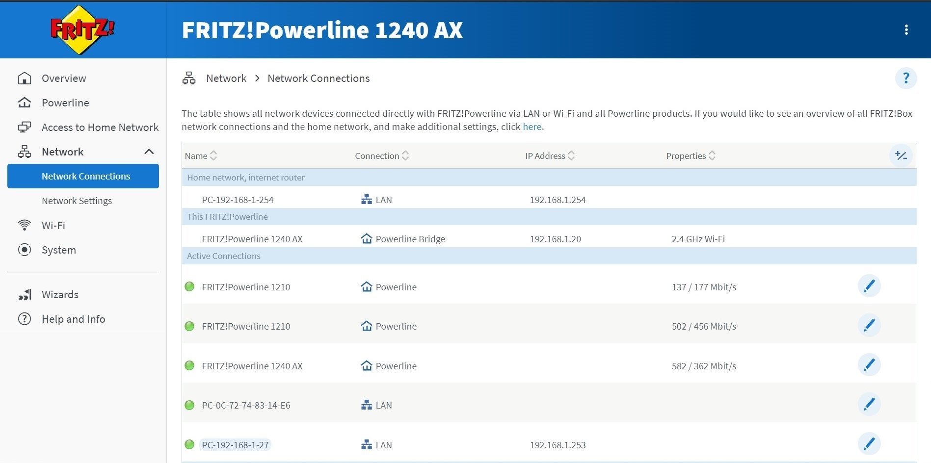Viewport: 931px width, 463px height.
Task: Edit the 502 / 456 Mbit/s Powerline 1210 entry
Action: tap(869, 325)
